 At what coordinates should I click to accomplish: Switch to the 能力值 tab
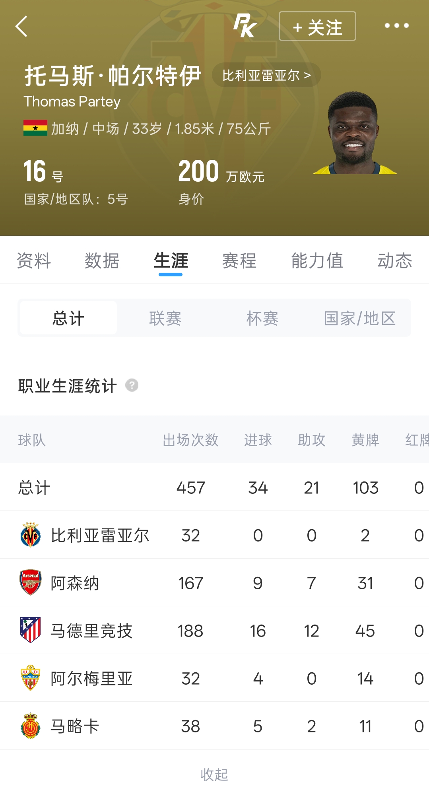[317, 261]
